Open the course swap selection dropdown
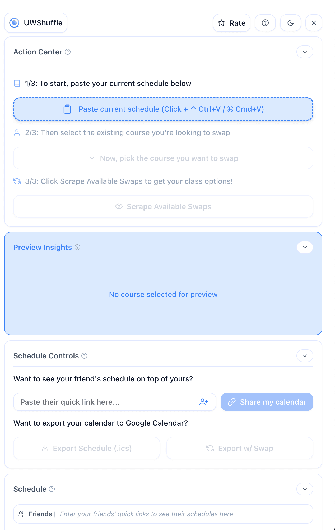335x530 pixels. [163, 158]
